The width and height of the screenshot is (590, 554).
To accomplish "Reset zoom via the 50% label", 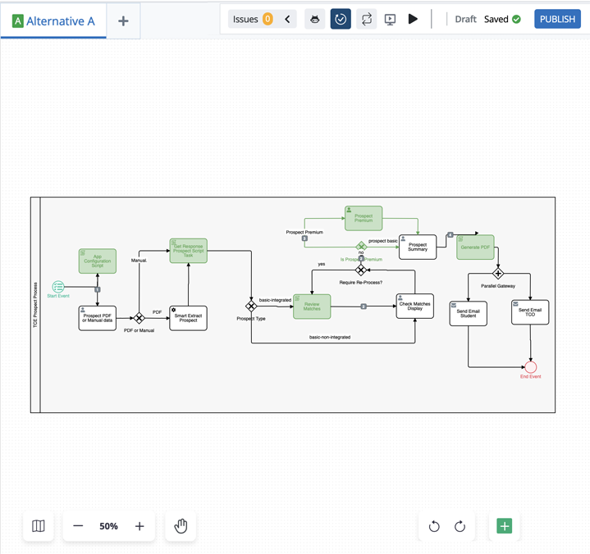I will click(108, 526).
